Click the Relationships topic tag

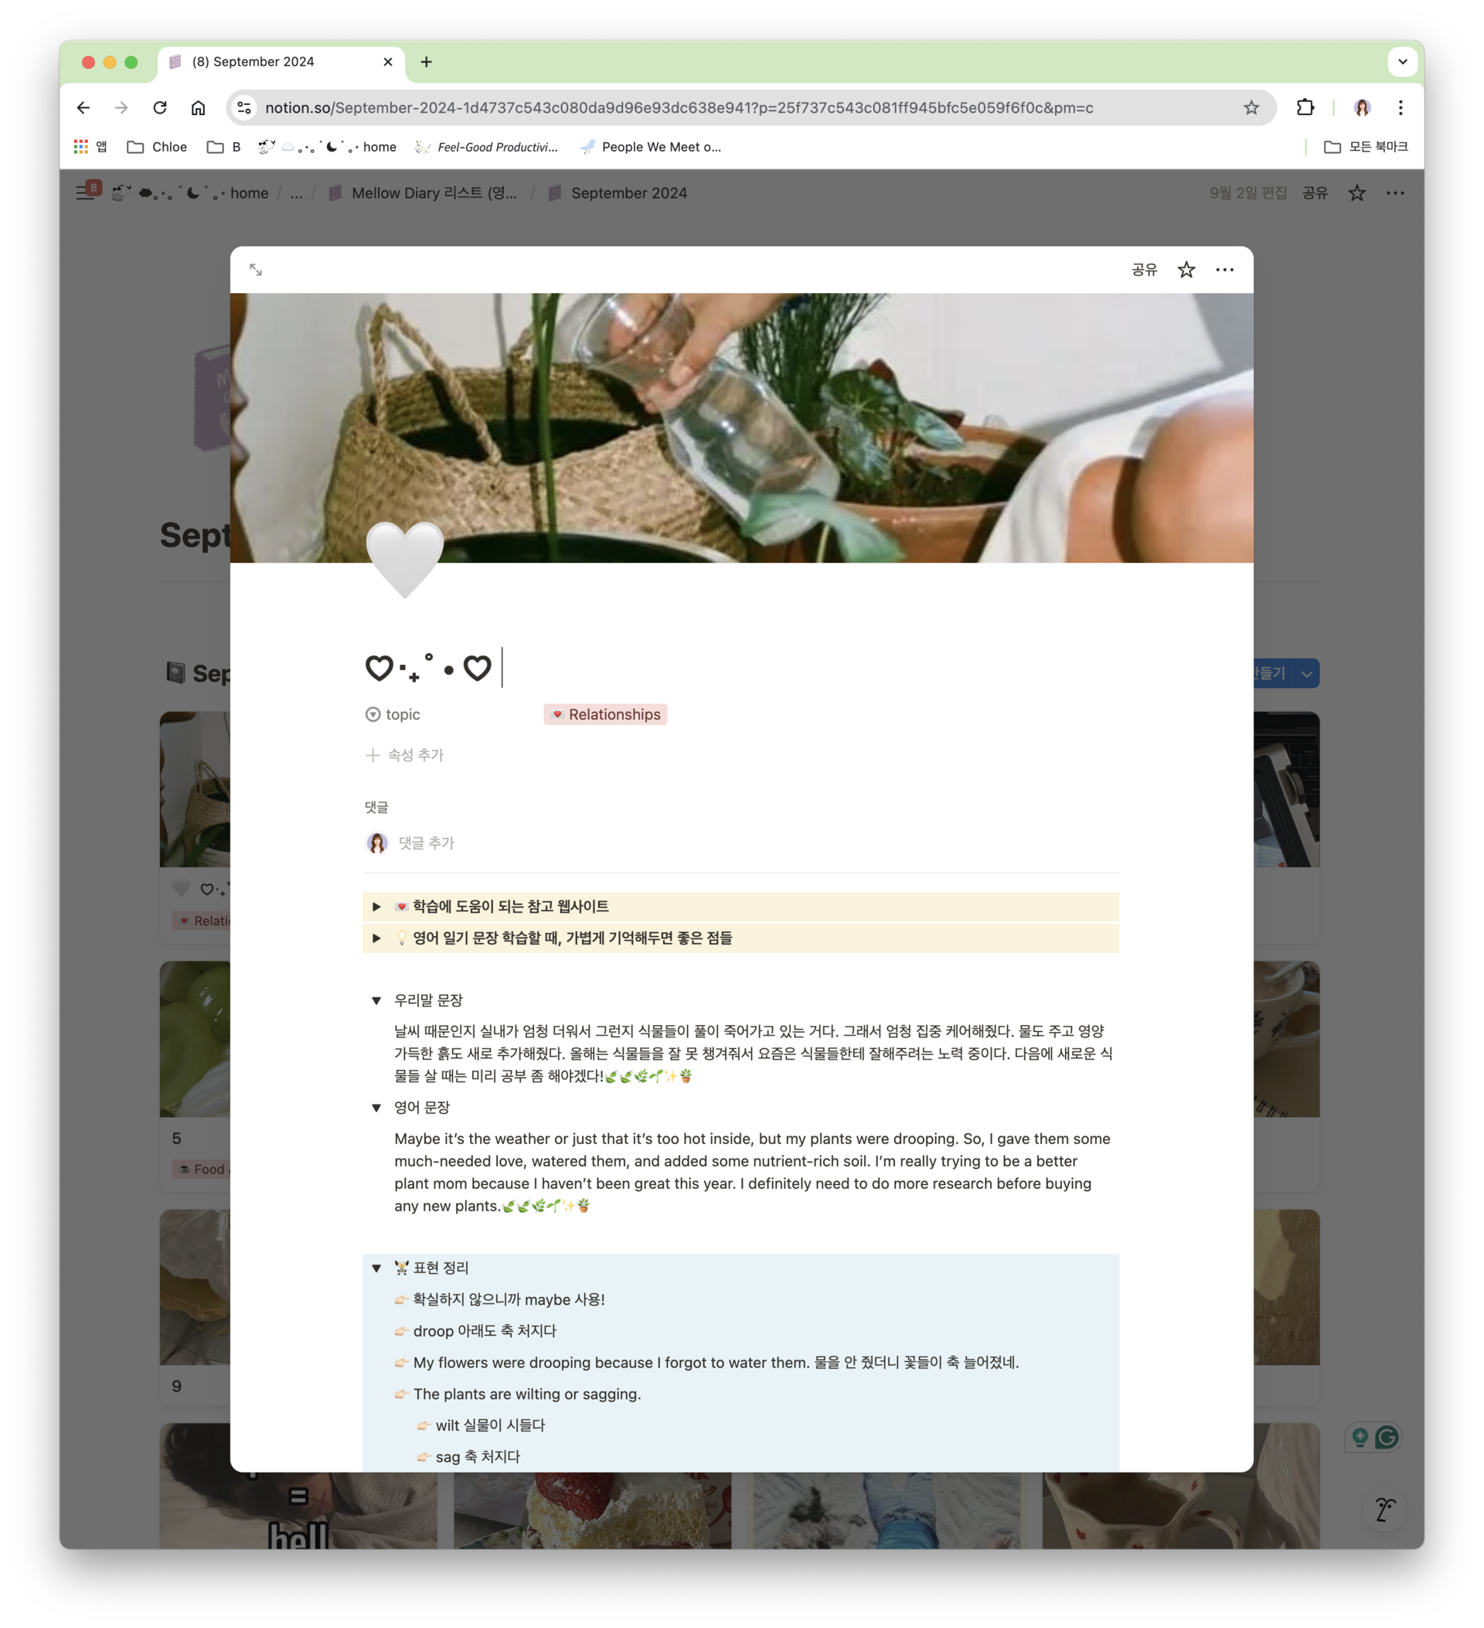(x=604, y=715)
